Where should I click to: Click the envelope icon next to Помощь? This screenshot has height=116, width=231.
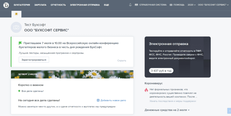(x=171, y=5)
